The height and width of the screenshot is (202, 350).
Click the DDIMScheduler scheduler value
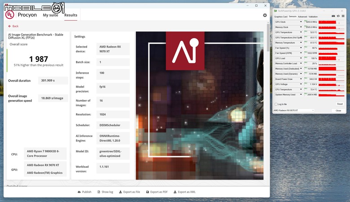pos(113,125)
